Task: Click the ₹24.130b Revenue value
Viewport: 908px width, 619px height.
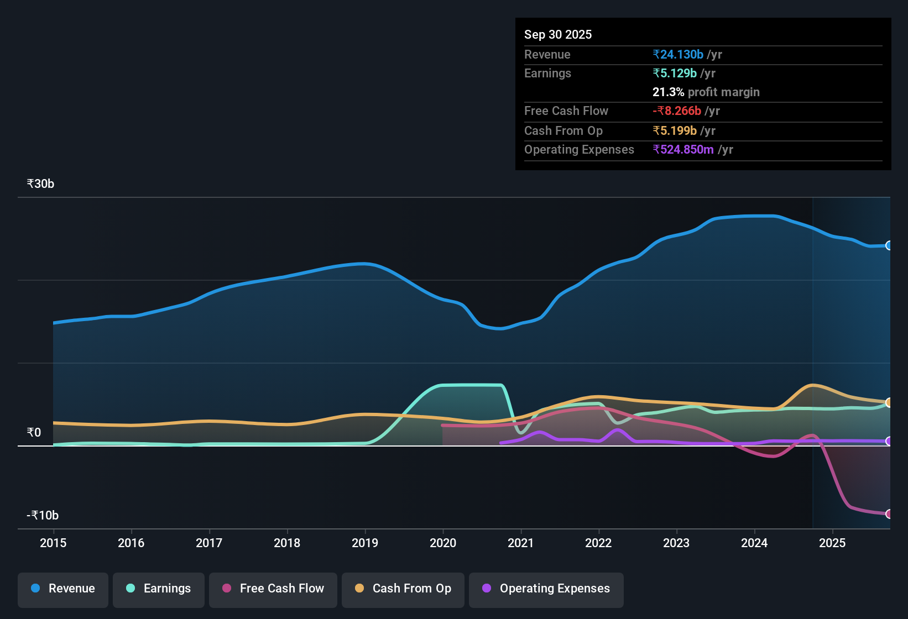Action: click(678, 54)
